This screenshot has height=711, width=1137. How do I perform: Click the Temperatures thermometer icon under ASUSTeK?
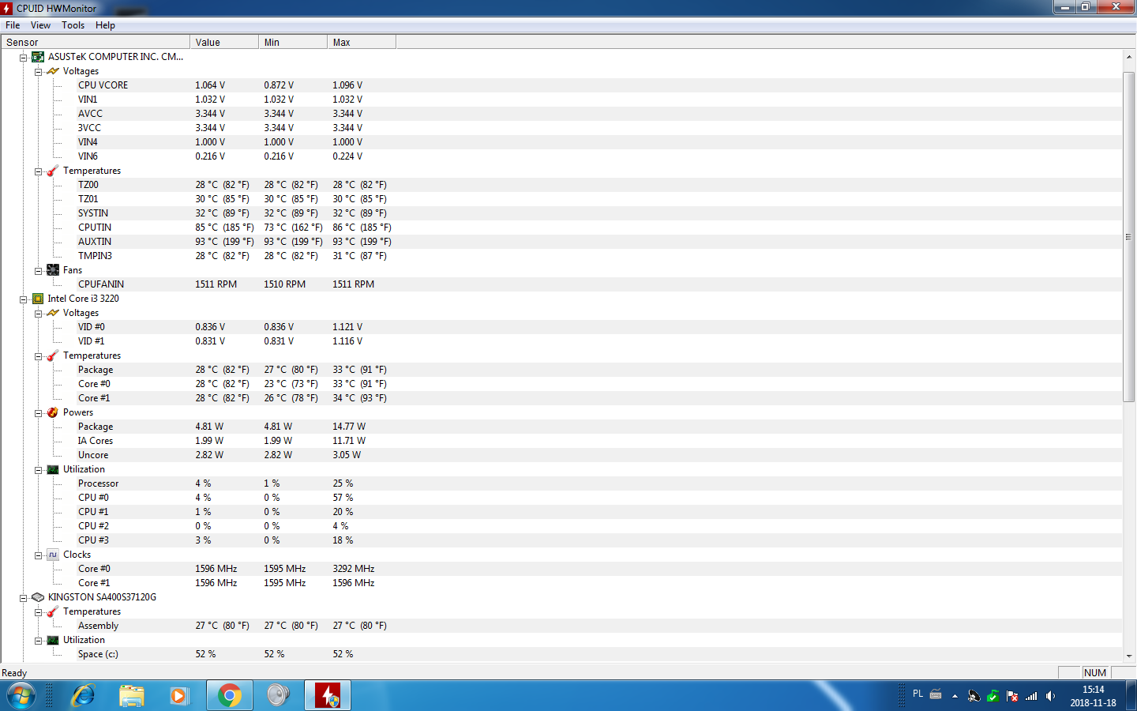click(x=53, y=171)
